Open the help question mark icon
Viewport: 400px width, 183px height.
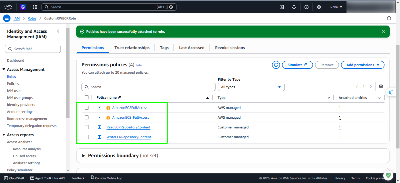click(306, 7)
